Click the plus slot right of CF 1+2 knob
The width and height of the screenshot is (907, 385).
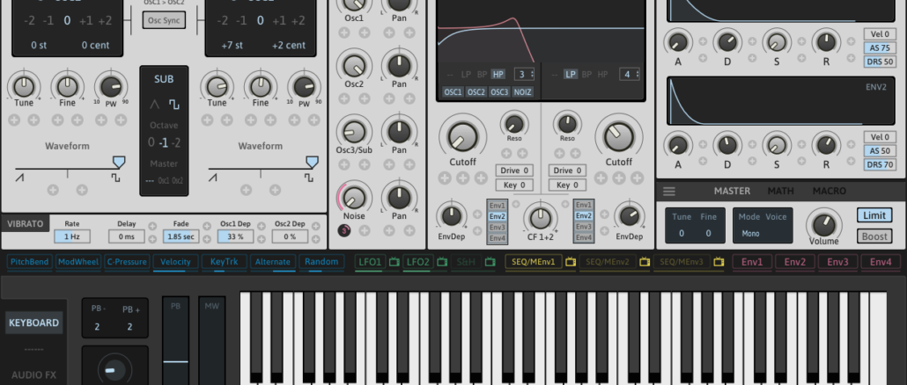click(565, 204)
